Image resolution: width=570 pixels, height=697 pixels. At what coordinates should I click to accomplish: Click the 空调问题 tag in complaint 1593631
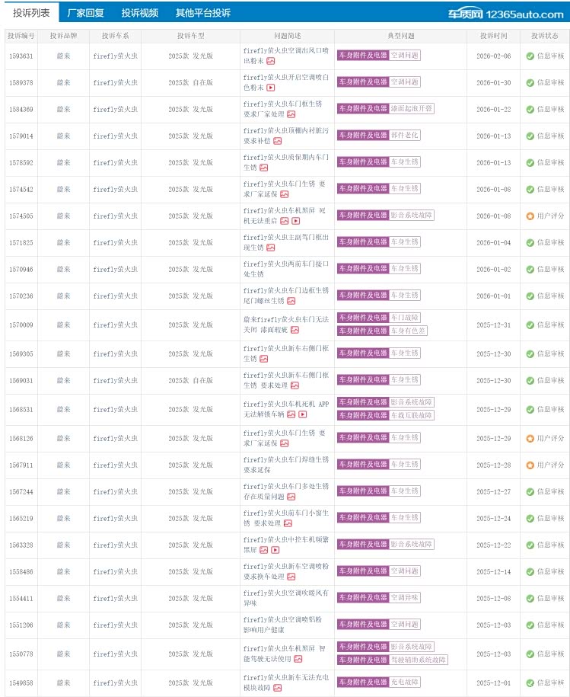click(405, 56)
